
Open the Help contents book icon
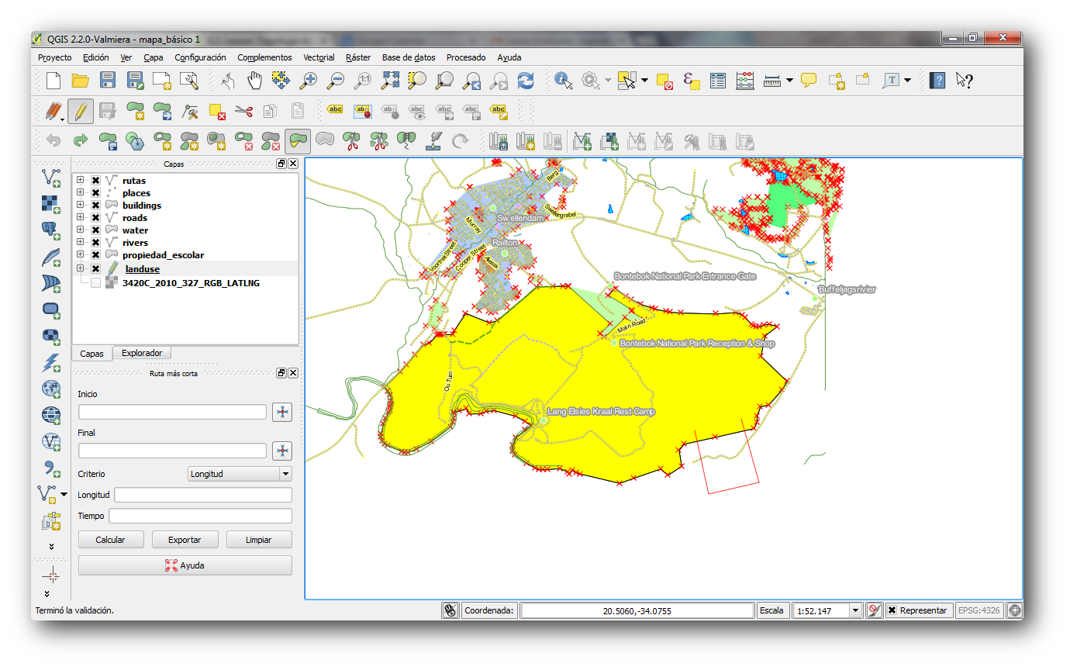tap(937, 80)
